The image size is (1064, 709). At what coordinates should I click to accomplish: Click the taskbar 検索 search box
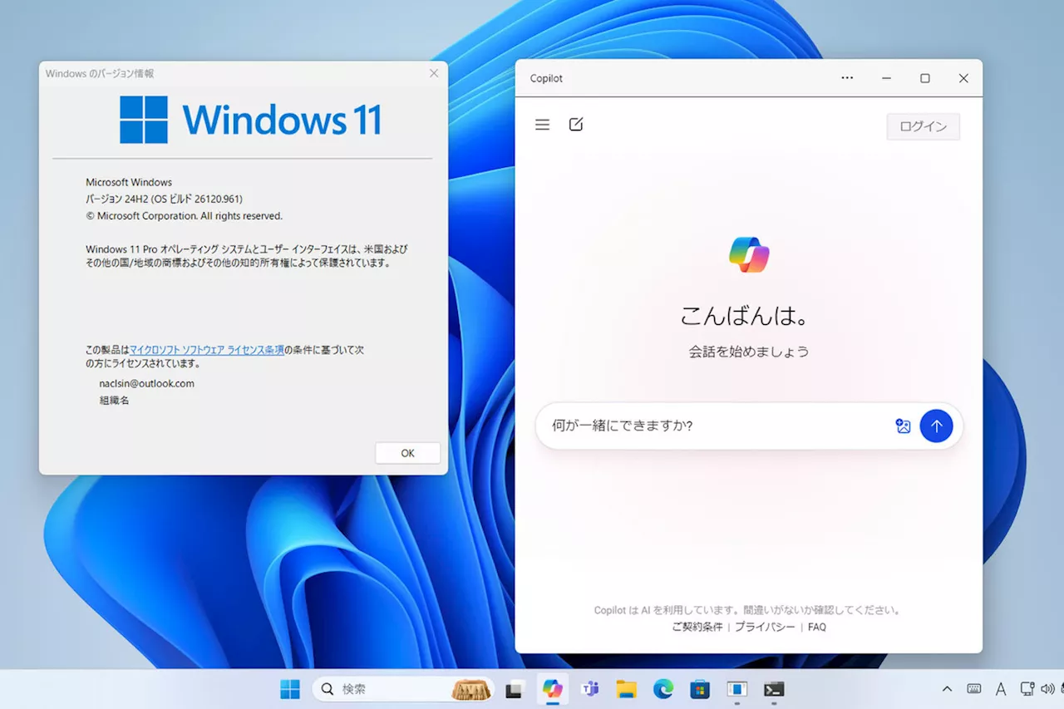click(x=403, y=689)
